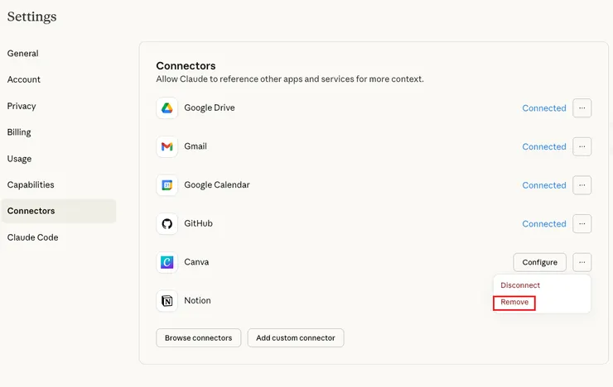The image size is (613, 387).
Task: Switch to the Billing section
Action: coord(19,132)
